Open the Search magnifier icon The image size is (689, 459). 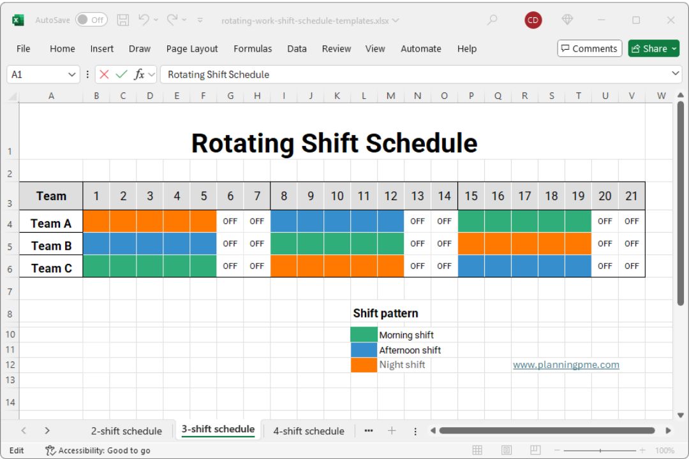tap(492, 20)
